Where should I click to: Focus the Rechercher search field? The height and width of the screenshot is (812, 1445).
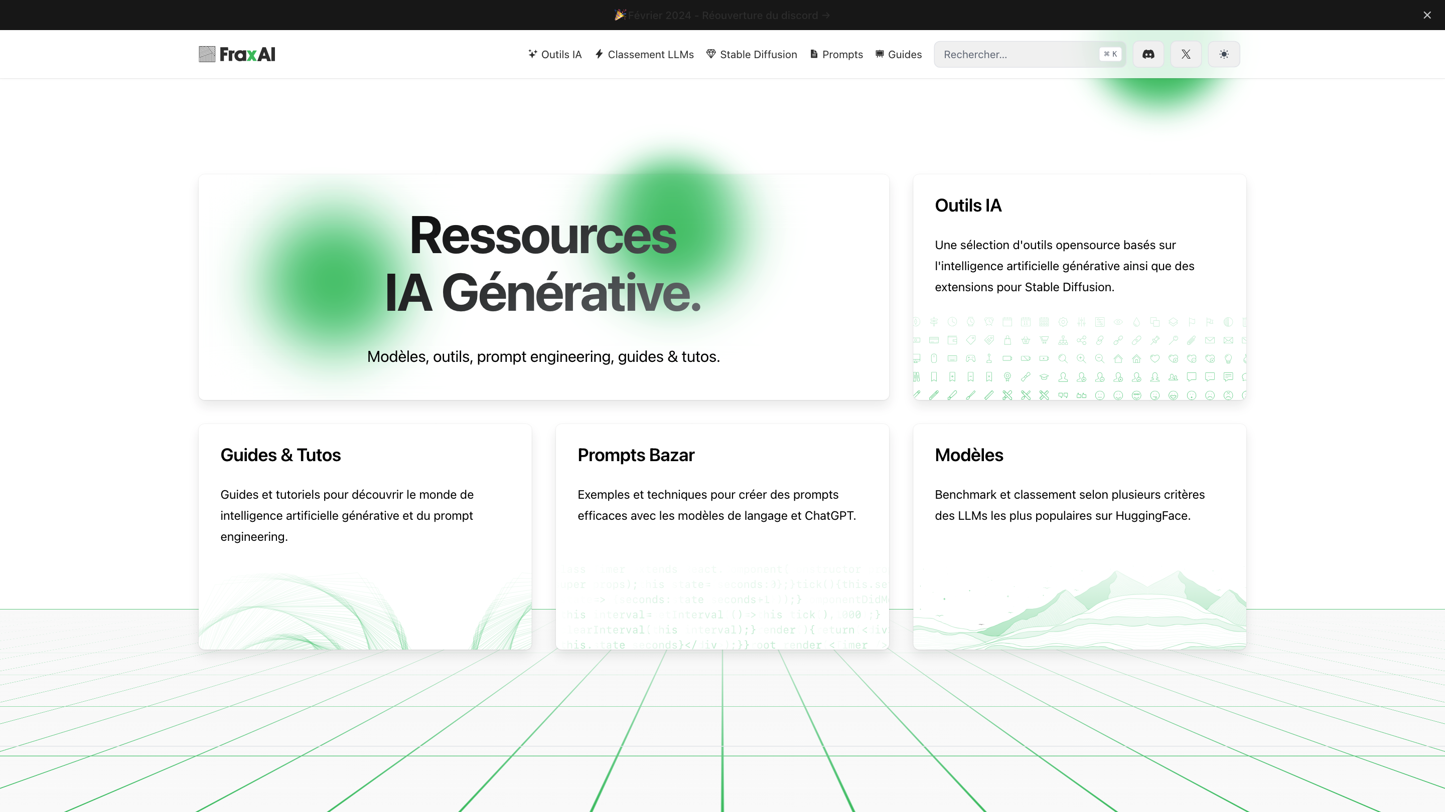(1016, 54)
